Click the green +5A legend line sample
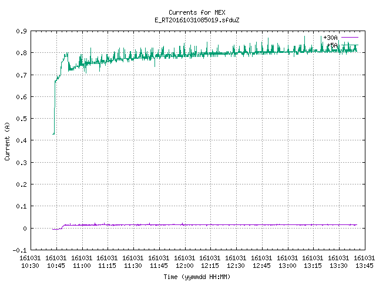The width and height of the screenshot is (376, 282). (350, 45)
